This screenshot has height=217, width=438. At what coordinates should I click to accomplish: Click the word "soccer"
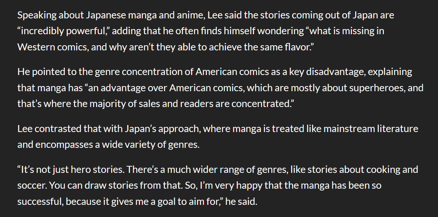30,186
